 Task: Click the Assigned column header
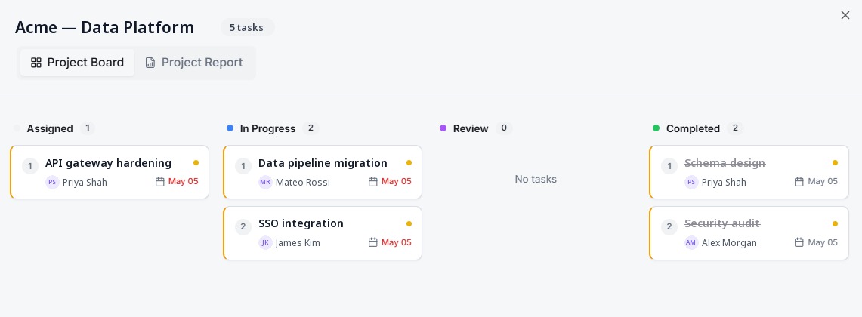coord(50,128)
